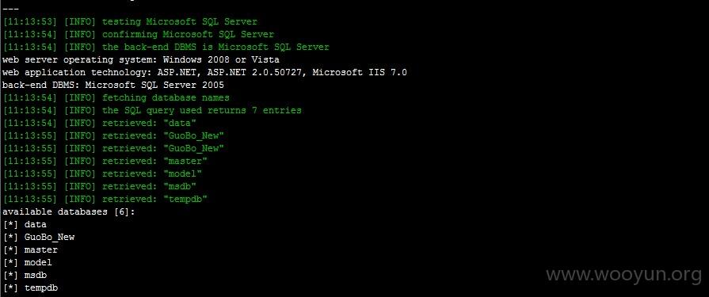
Task: Click the retrieved "tempdb" log entry
Action: coord(105,199)
